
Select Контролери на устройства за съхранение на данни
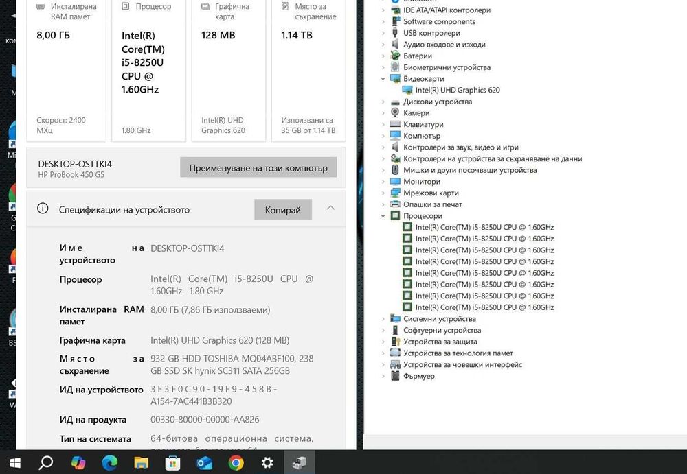click(x=493, y=158)
